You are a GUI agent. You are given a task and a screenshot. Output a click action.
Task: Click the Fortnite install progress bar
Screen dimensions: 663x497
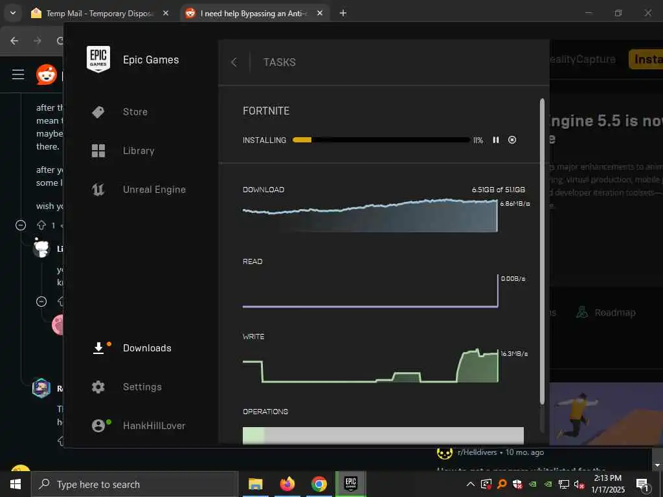pyautogui.click(x=381, y=140)
